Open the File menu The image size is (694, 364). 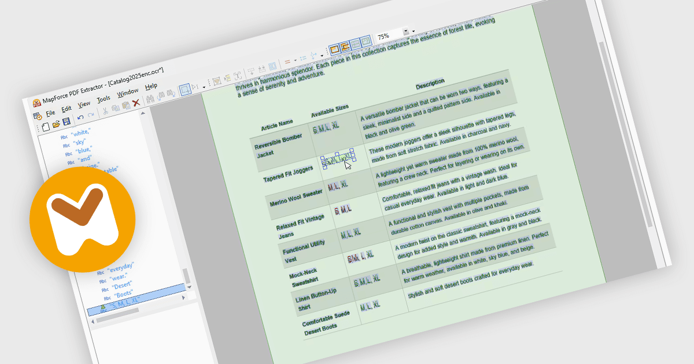tap(50, 113)
